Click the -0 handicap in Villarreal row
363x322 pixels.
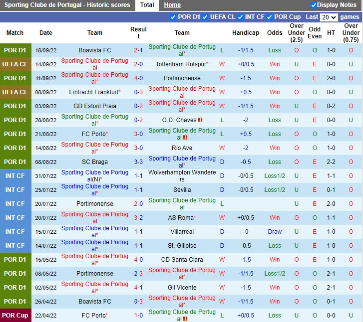(x=246, y=232)
